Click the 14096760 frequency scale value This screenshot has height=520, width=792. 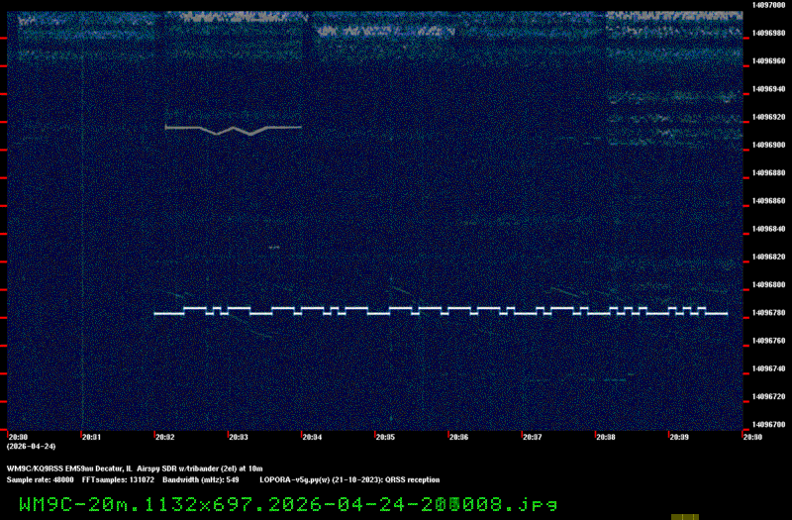pos(768,341)
